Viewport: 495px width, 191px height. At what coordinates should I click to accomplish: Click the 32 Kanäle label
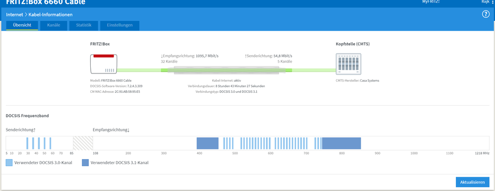click(169, 62)
